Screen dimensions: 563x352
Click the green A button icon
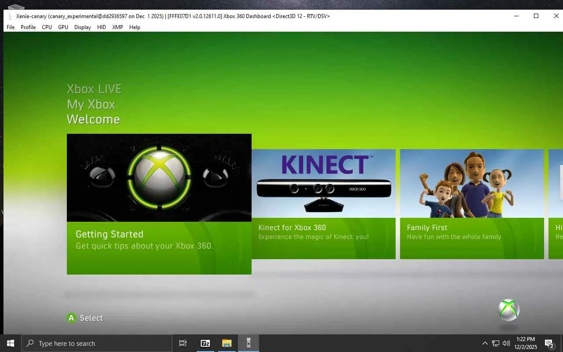[71, 318]
